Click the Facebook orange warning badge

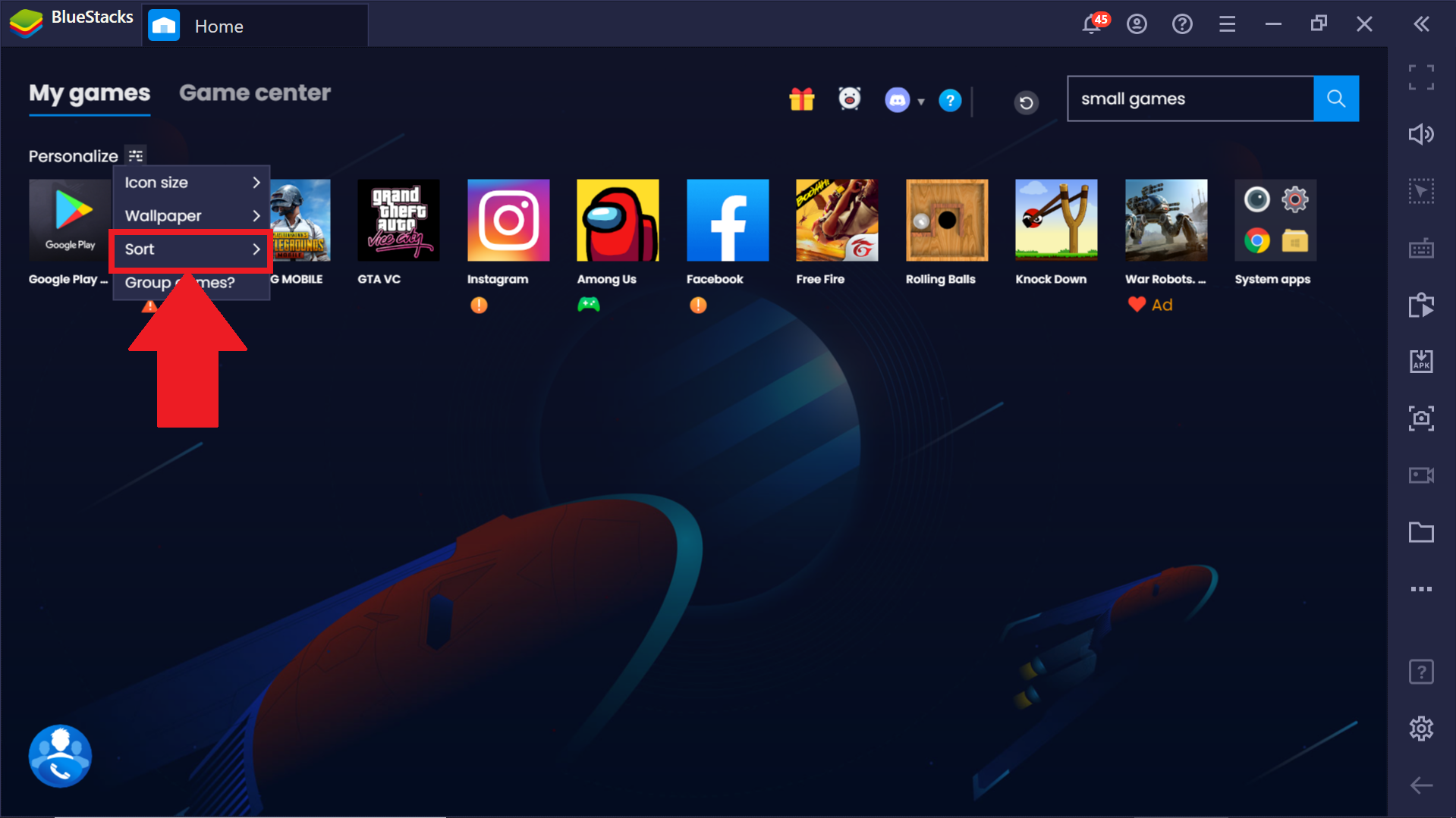(698, 306)
